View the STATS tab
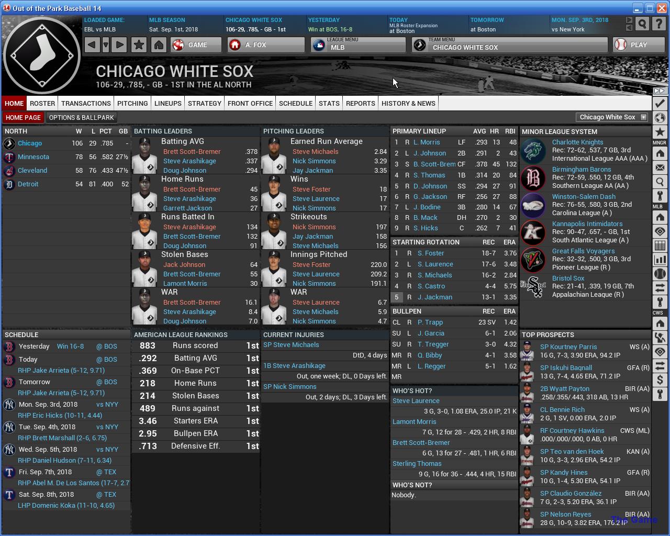 329,103
